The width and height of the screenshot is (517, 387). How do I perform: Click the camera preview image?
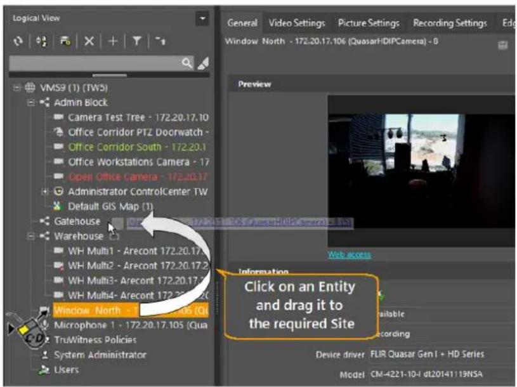click(x=421, y=171)
